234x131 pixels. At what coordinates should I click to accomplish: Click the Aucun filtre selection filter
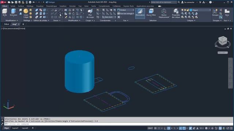[x=151, y=12]
